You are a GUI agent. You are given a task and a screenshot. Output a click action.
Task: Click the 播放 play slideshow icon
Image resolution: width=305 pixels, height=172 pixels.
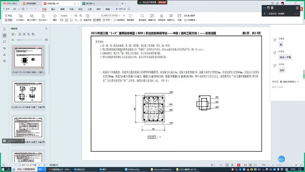point(55,16)
